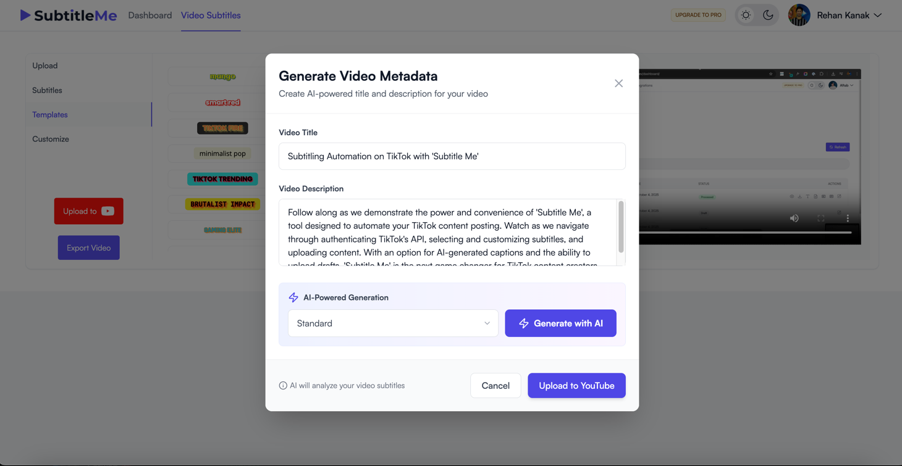Switch to dark mode moon icon
This screenshot has width=902, height=466.
click(x=768, y=15)
